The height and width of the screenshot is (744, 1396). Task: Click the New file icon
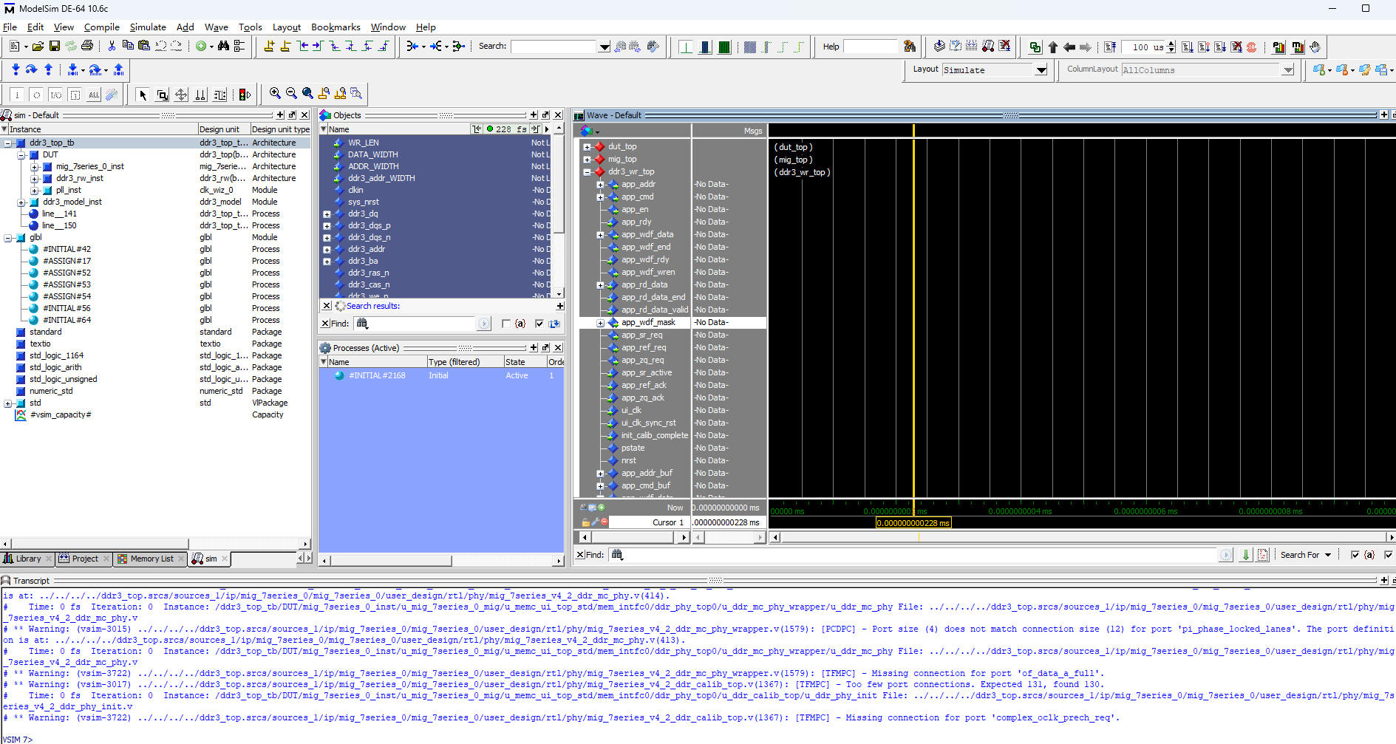point(14,46)
